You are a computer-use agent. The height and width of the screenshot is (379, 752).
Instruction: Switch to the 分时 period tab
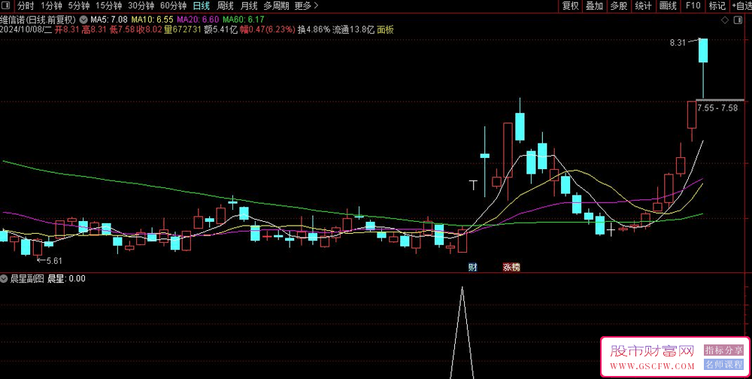(x=26, y=6)
